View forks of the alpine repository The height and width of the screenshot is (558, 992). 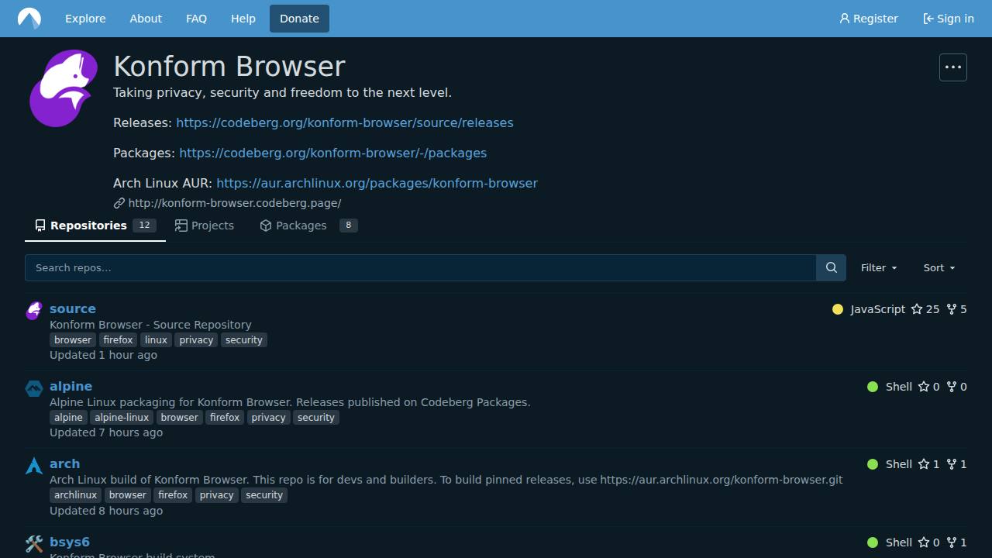tap(956, 387)
